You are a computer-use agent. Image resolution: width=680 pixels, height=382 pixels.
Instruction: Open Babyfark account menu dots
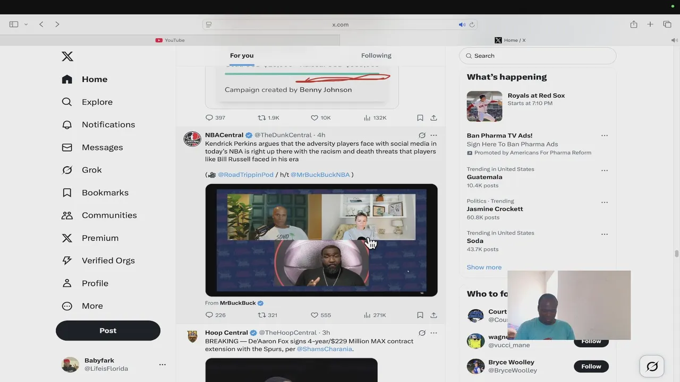[x=163, y=364]
